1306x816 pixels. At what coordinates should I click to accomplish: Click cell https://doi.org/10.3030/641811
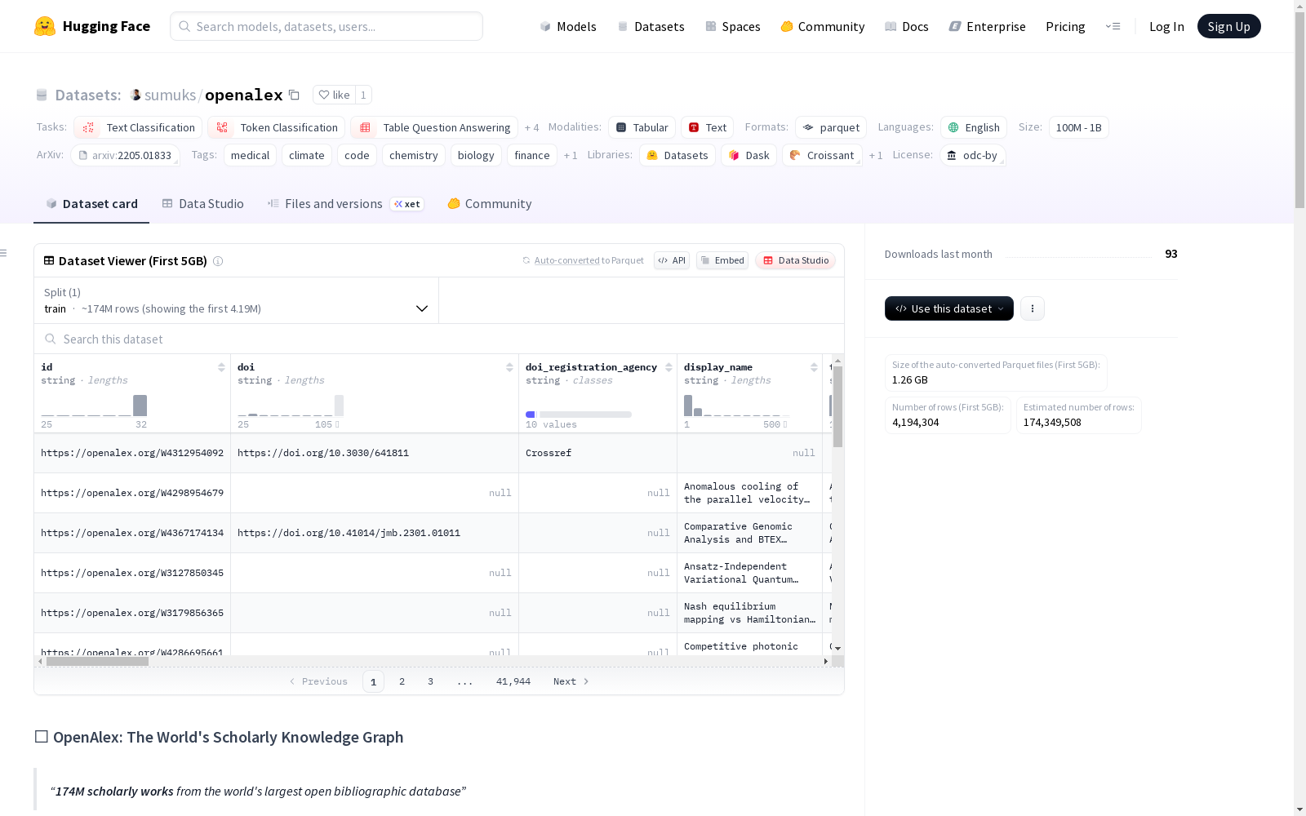tap(323, 453)
